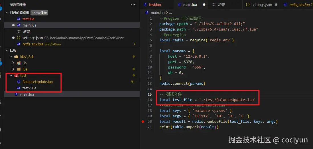313x149 pixels.
Task: Click the Lua icon on redis_env.lua tab
Action: [285, 5]
